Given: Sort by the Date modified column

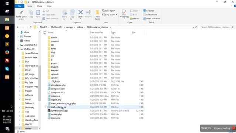Looking at the screenshot, I should (97, 33).
